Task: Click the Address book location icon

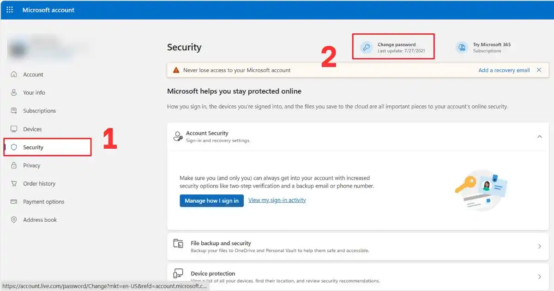Action: click(x=14, y=220)
